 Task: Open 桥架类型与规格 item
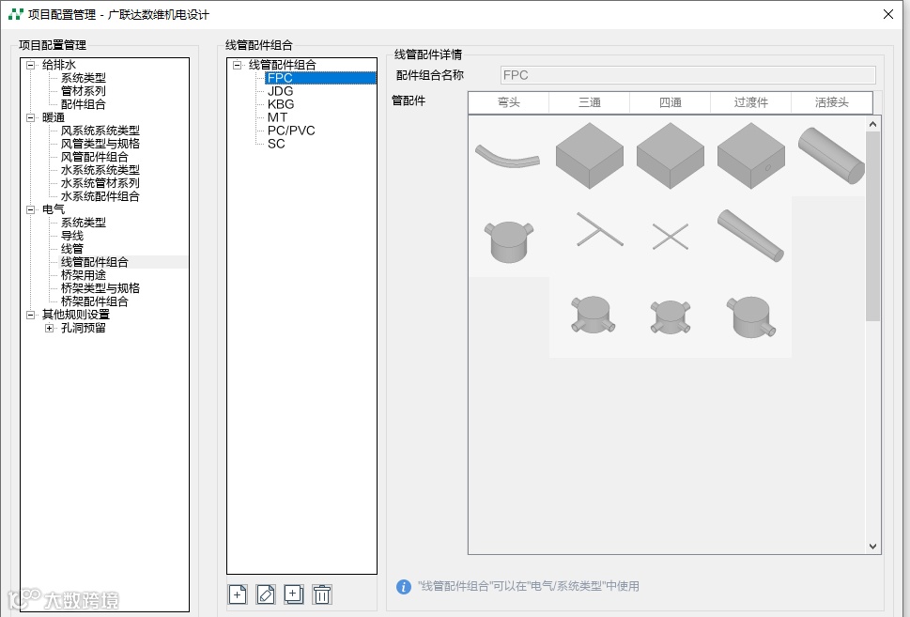(x=100, y=288)
